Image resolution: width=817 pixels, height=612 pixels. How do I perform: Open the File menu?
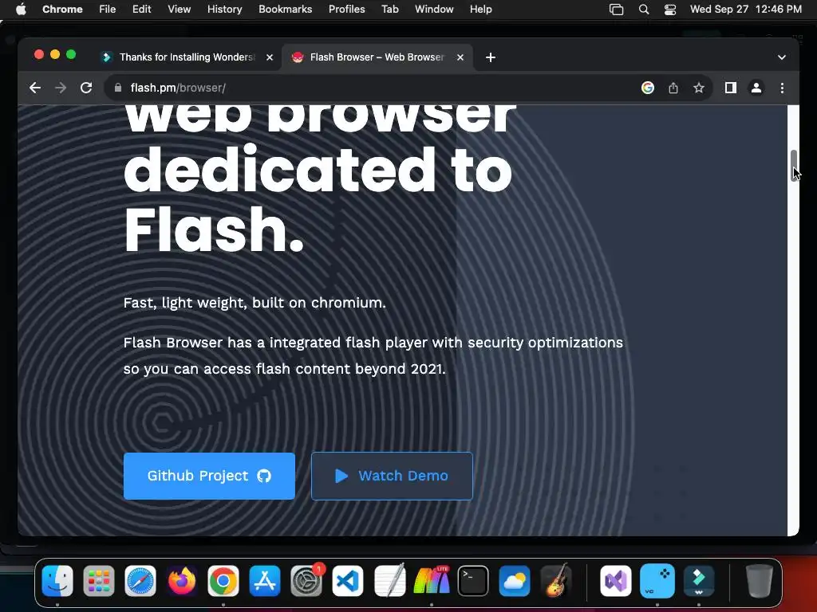(x=108, y=10)
